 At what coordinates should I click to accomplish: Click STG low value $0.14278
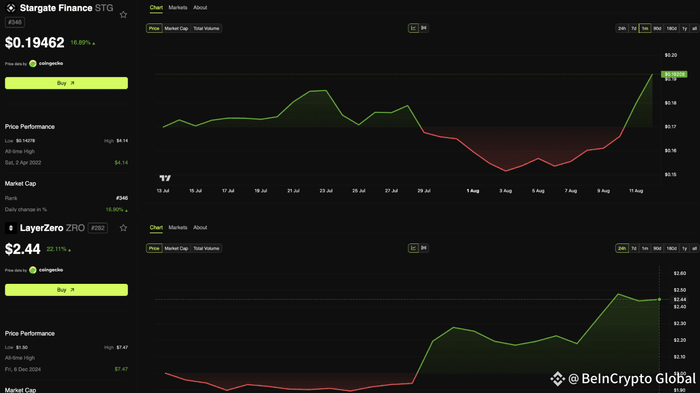tap(26, 141)
